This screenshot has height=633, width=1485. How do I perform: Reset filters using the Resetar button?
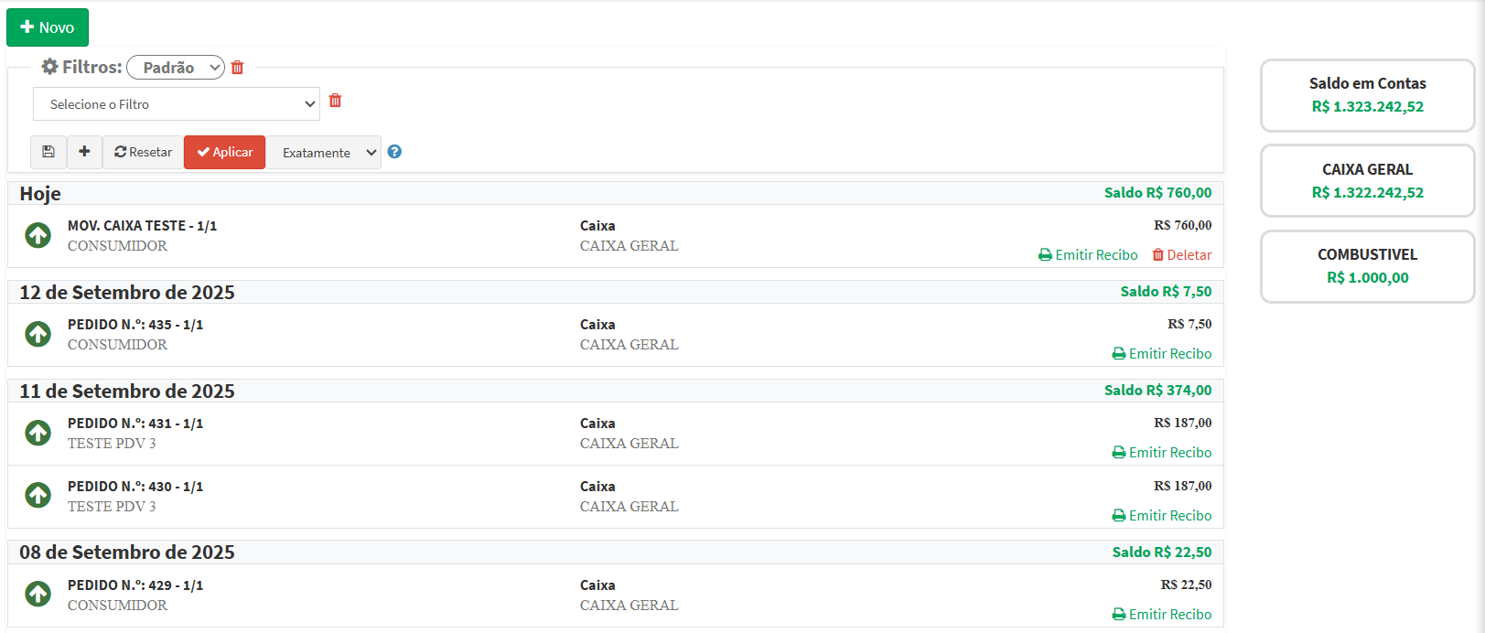[143, 152]
